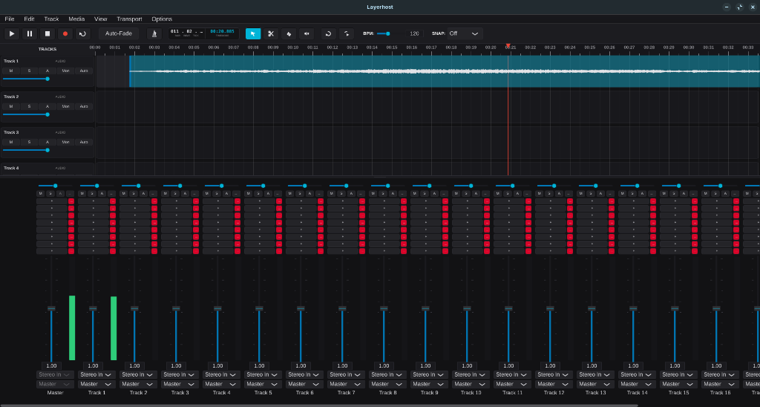Open Track 1 Stereo In input dropdown
The width and height of the screenshot is (760, 407).
pyautogui.click(x=96, y=374)
